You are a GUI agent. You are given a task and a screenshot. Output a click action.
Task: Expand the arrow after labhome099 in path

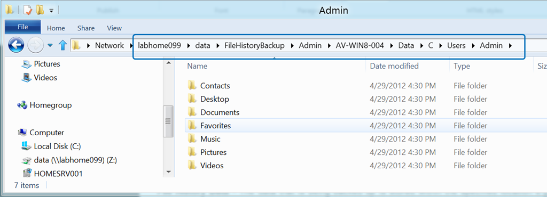point(189,45)
